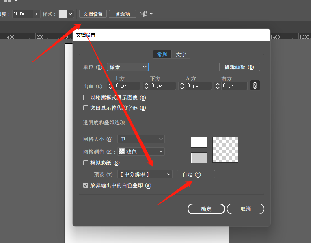Click the gray grid color swatch
The height and width of the screenshot is (243, 311).
coord(199,158)
